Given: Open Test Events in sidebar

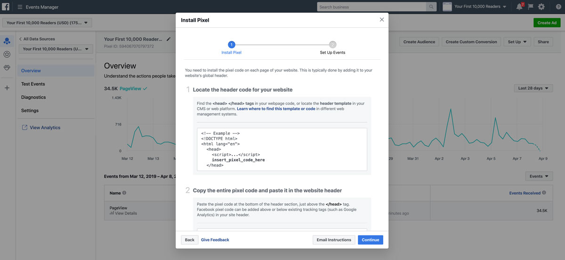Looking at the screenshot, I should click(x=33, y=84).
